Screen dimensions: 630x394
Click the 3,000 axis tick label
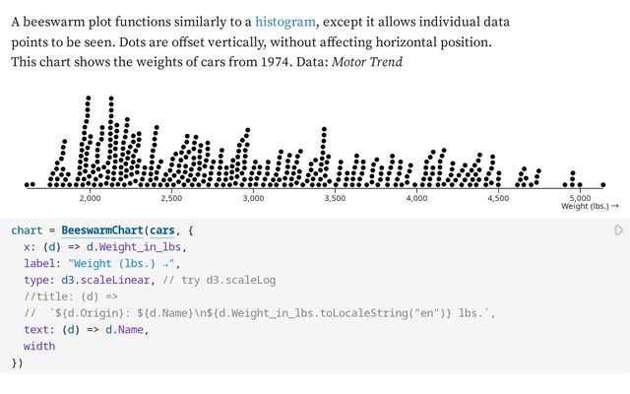point(253,198)
